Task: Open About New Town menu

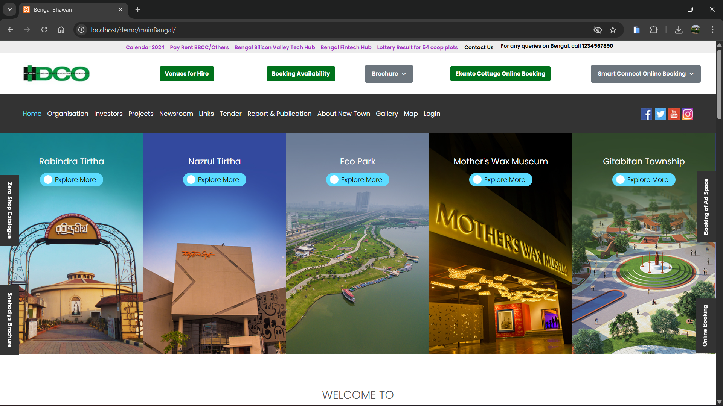Action: point(344,114)
